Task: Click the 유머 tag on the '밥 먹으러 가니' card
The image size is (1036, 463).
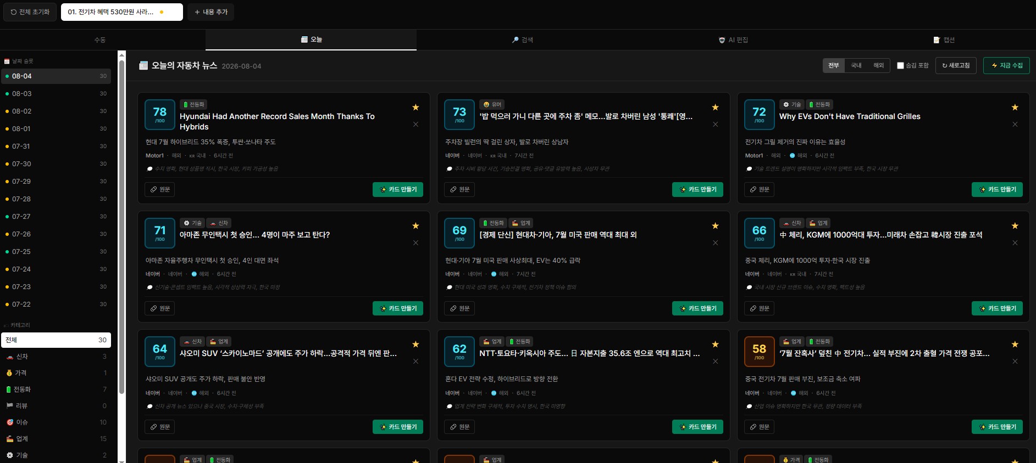Action: click(x=492, y=104)
